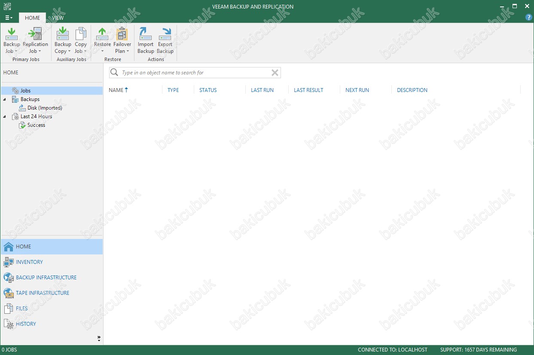Screen dimensions: 534x355
Task: Click the Backup Infrastructure globe icon
Action: [9, 278]
